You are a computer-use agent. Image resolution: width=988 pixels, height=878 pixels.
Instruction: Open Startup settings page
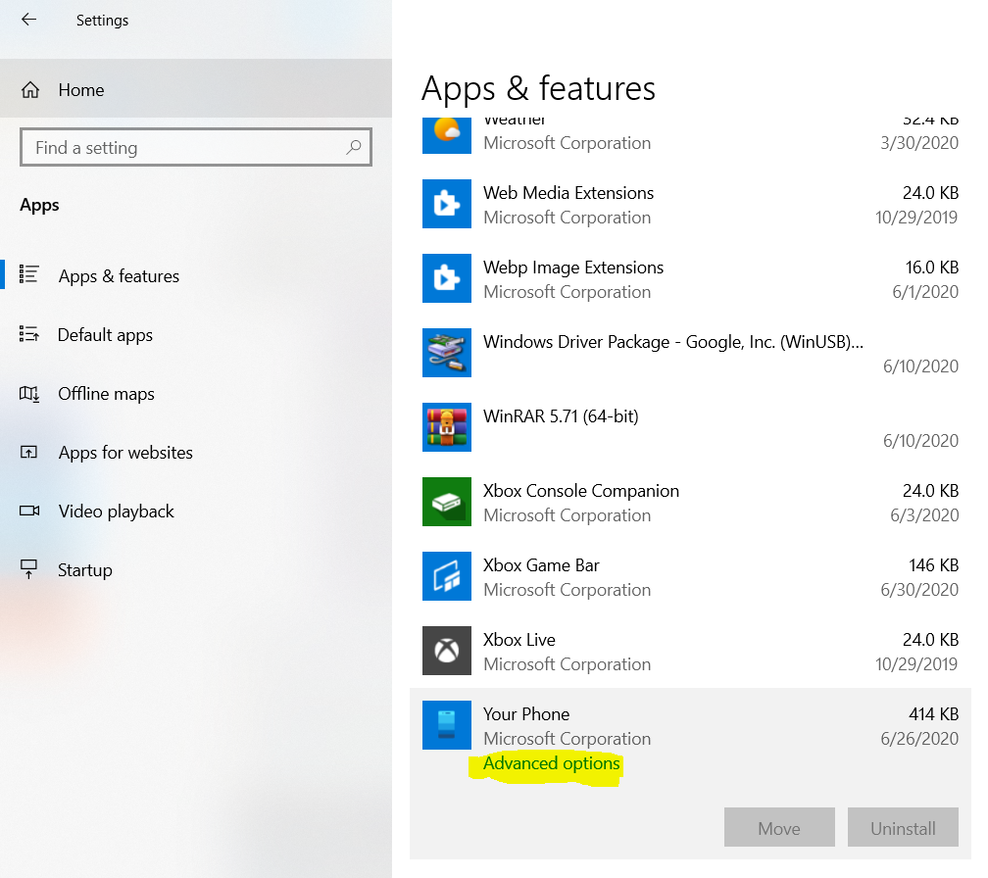click(196, 570)
